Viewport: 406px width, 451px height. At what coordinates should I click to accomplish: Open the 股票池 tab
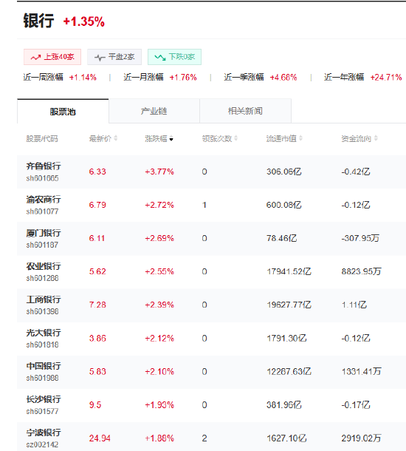click(x=63, y=111)
